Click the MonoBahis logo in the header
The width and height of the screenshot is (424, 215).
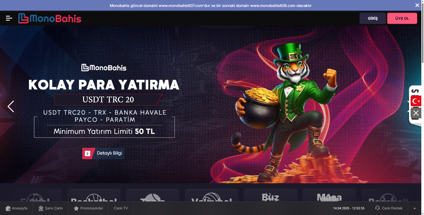[x=50, y=18]
